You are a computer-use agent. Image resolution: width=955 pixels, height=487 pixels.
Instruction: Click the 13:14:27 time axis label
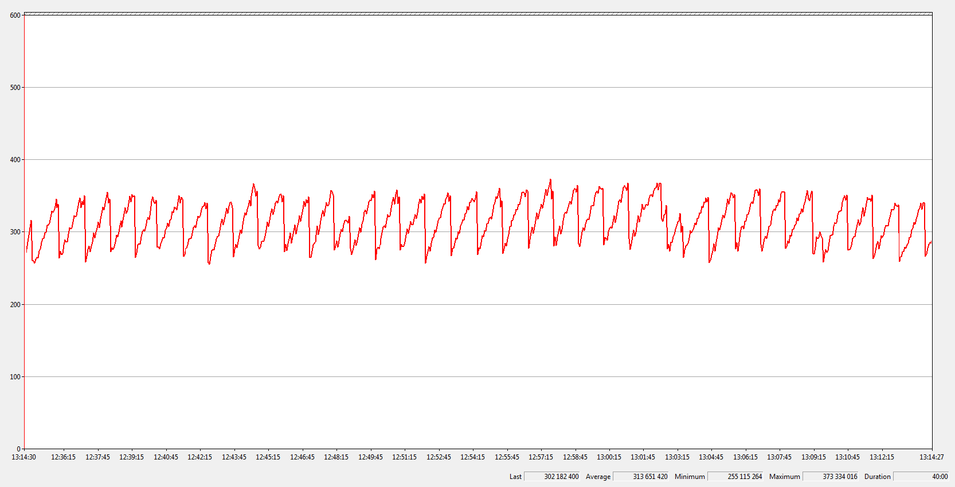(x=932, y=457)
